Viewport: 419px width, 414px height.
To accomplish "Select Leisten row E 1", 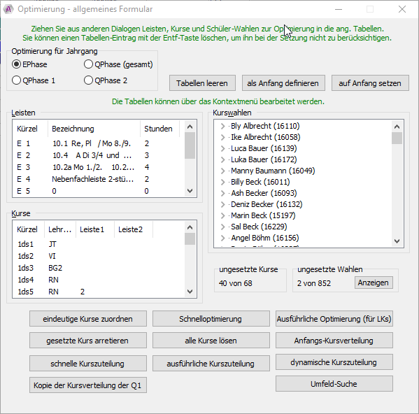I will (98, 143).
